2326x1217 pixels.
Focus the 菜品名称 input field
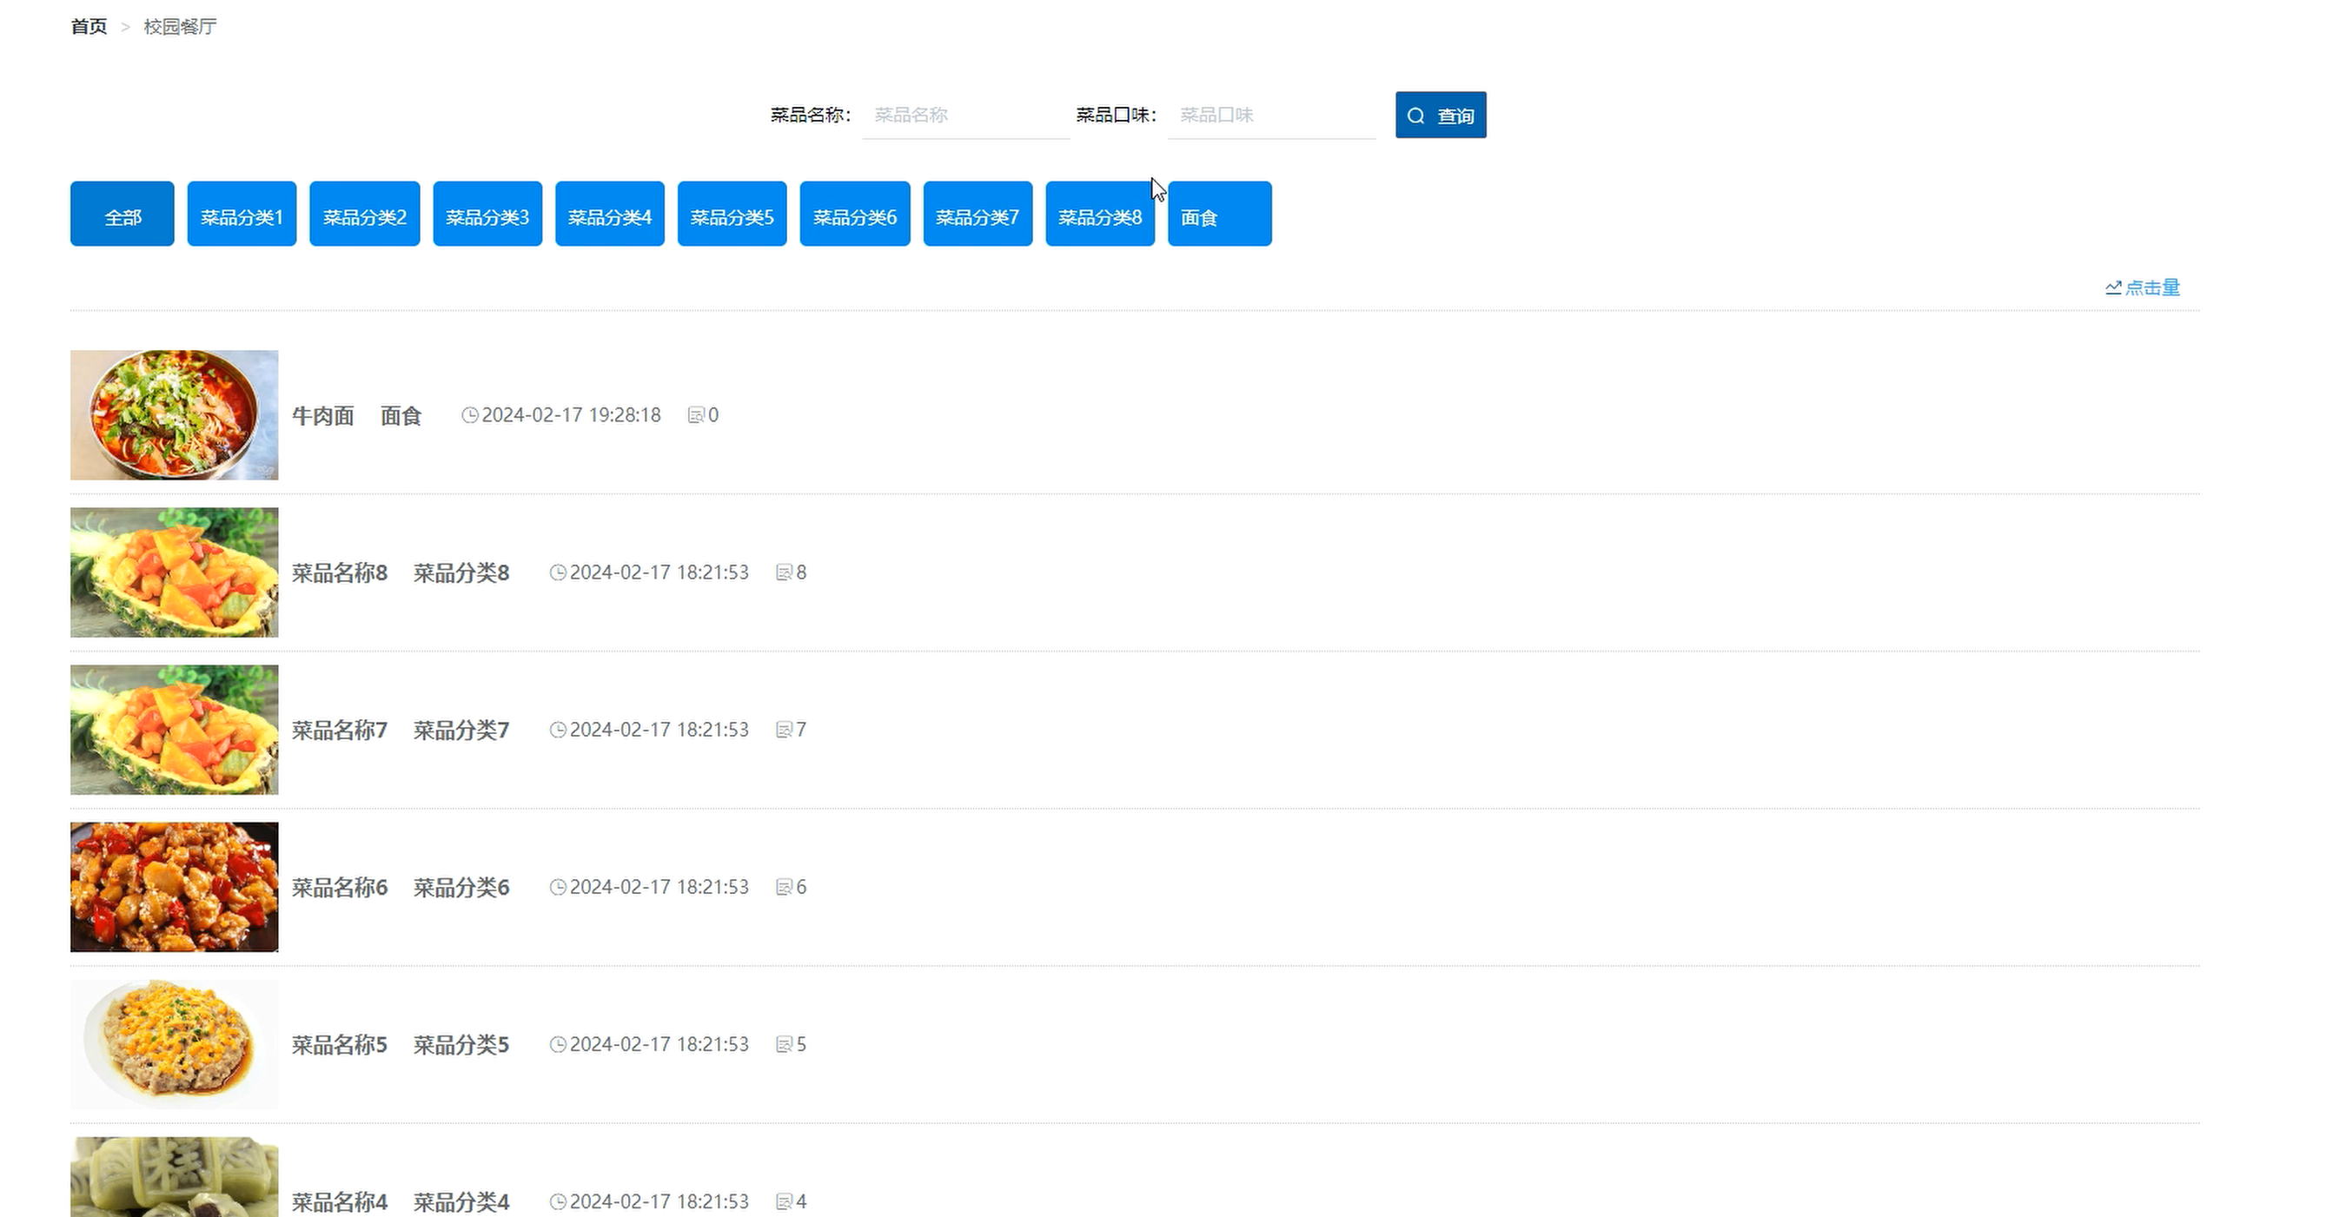tap(966, 115)
